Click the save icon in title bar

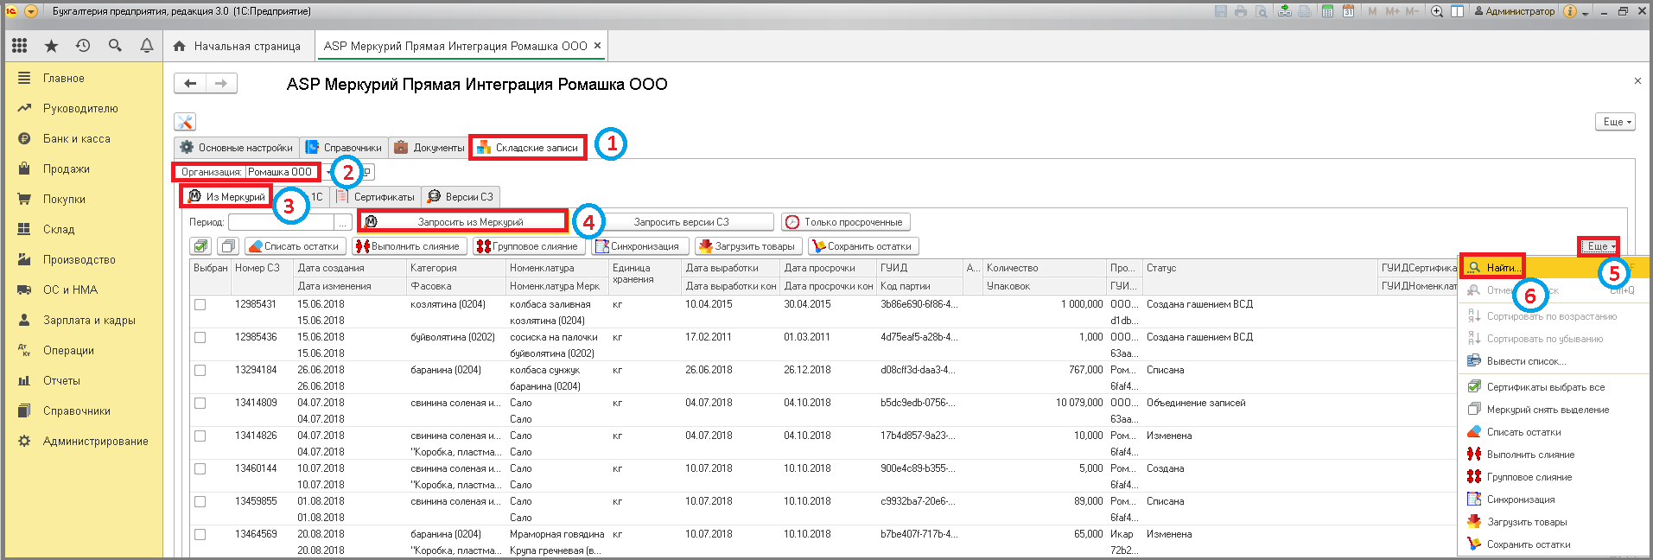click(1221, 11)
